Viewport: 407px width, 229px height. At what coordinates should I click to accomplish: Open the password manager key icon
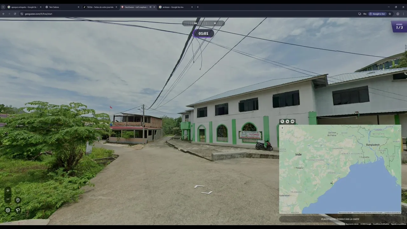point(365,14)
